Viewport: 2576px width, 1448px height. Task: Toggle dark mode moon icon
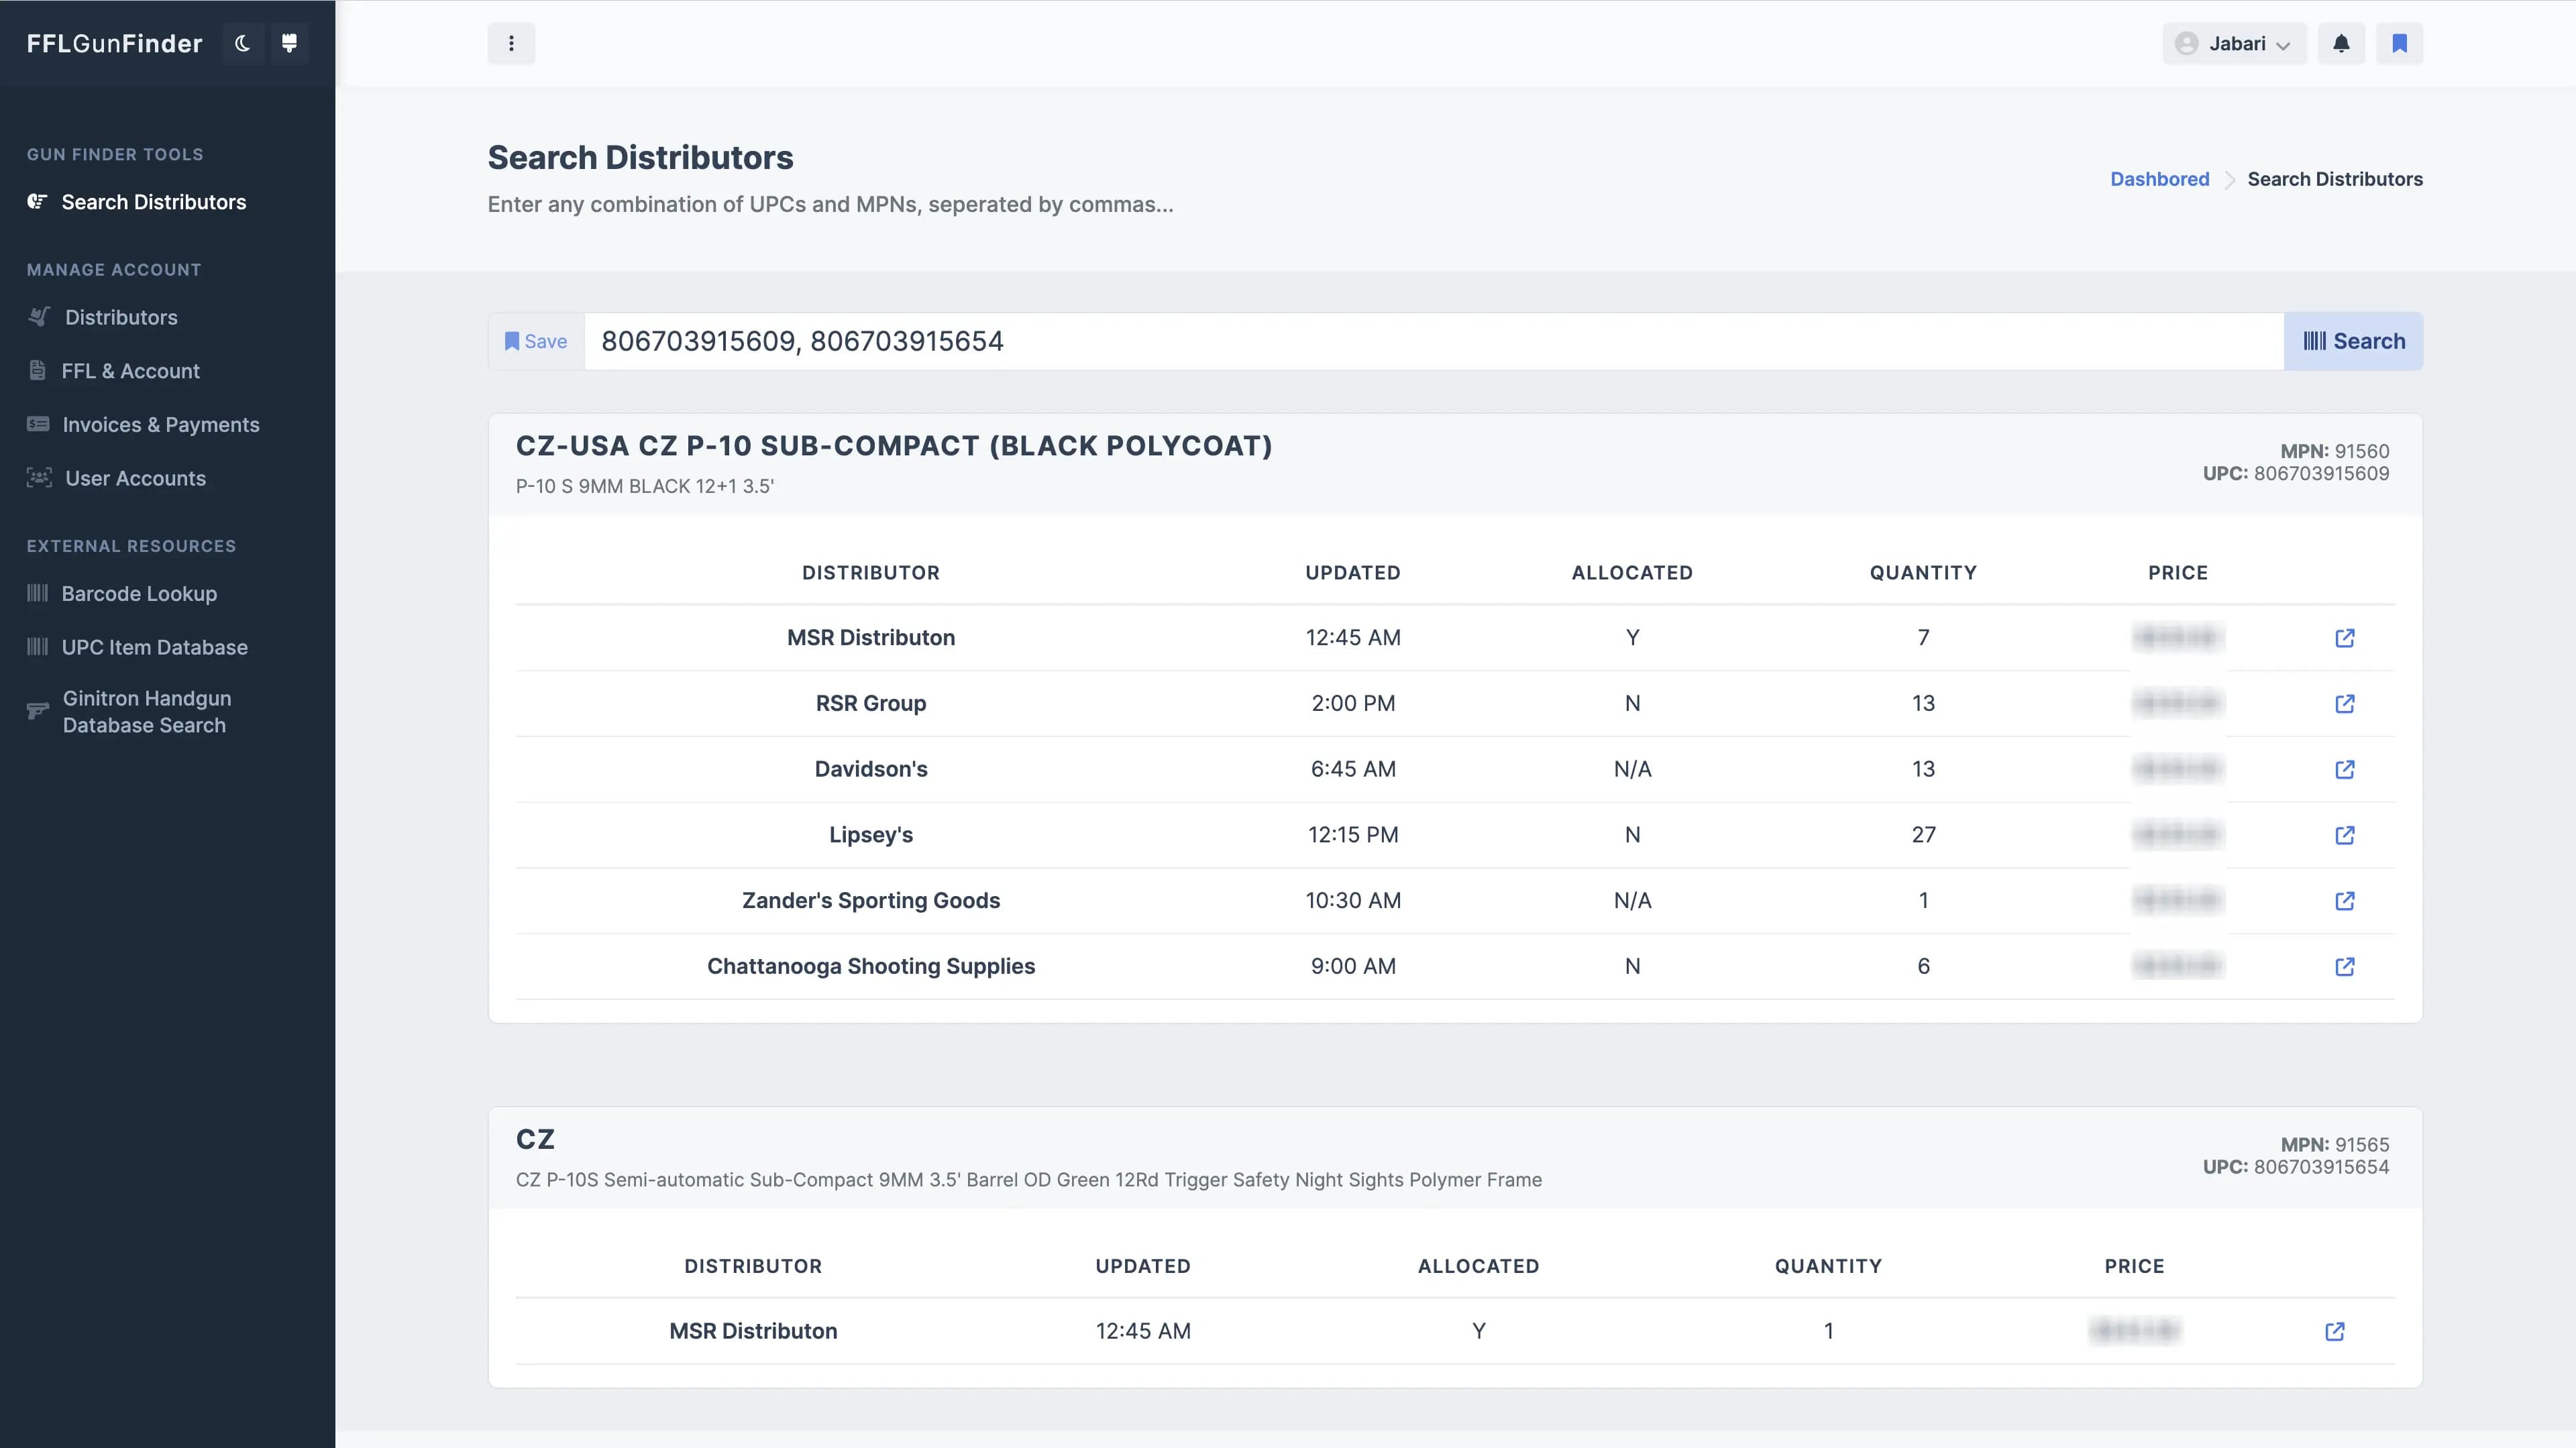point(243,43)
